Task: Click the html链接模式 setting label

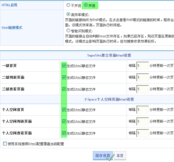Action: click(x=12, y=28)
